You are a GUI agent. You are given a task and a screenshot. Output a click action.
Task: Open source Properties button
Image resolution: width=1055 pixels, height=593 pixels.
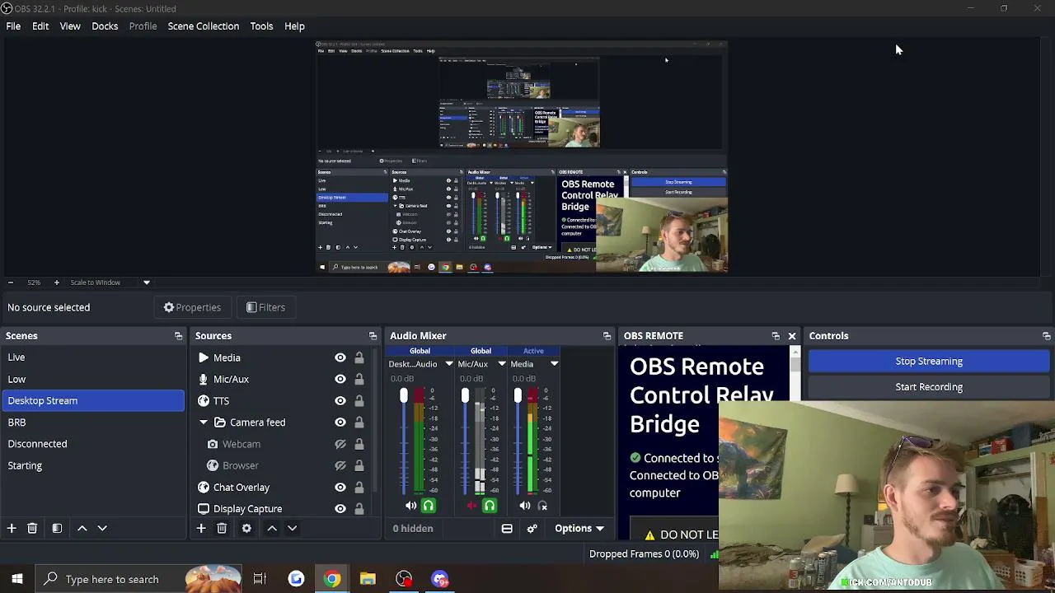tap(192, 307)
